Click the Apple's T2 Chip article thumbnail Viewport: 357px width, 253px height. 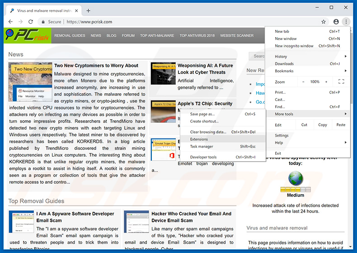point(163,112)
